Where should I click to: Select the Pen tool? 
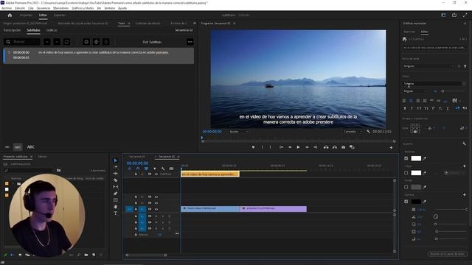pyautogui.click(x=116, y=194)
